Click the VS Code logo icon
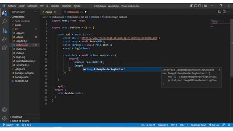This screenshot has width=233, height=131. (3, 6)
